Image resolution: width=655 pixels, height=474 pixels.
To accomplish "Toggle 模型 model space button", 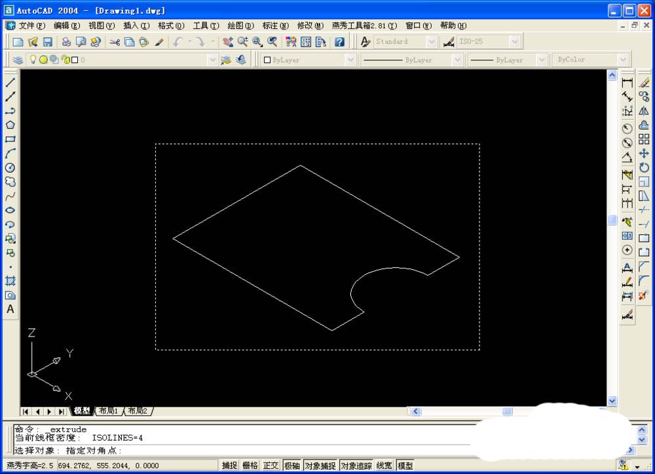I will tap(405, 465).
